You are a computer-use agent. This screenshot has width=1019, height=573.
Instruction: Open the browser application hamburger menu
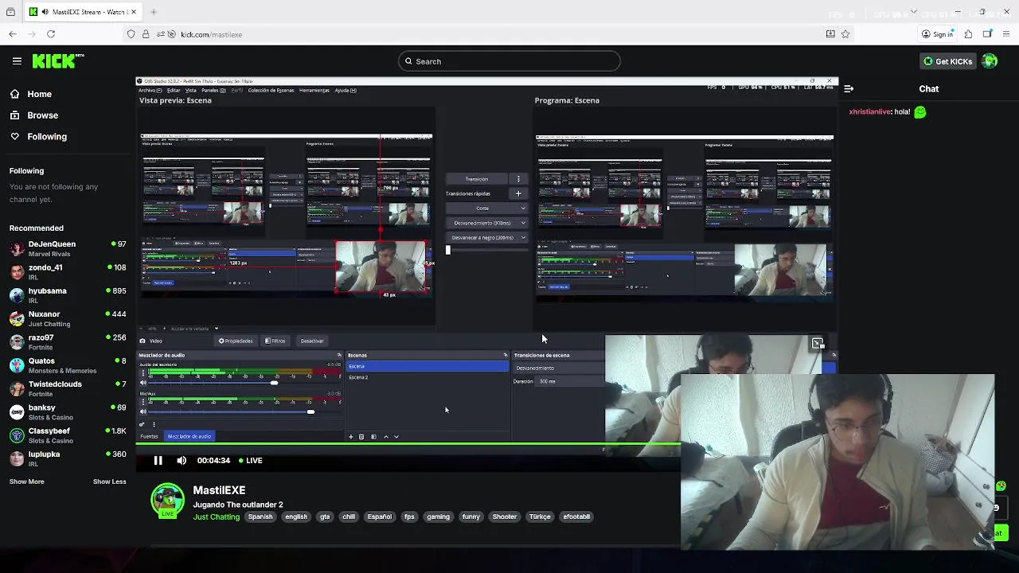[x=1006, y=34]
